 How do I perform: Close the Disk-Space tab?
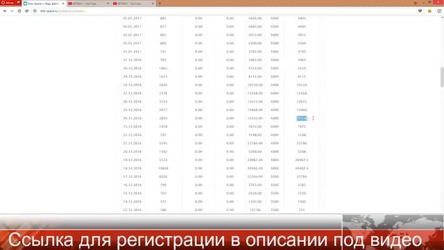pyautogui.click(x=63, y=3)
